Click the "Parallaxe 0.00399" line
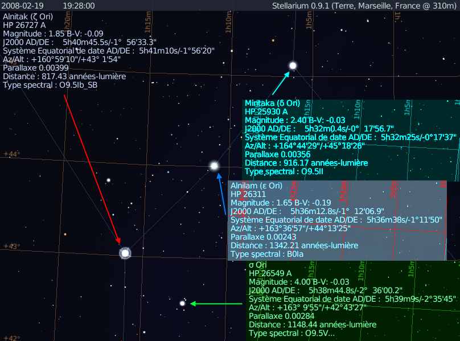460x341 pixels. click(x=35, y=68)
